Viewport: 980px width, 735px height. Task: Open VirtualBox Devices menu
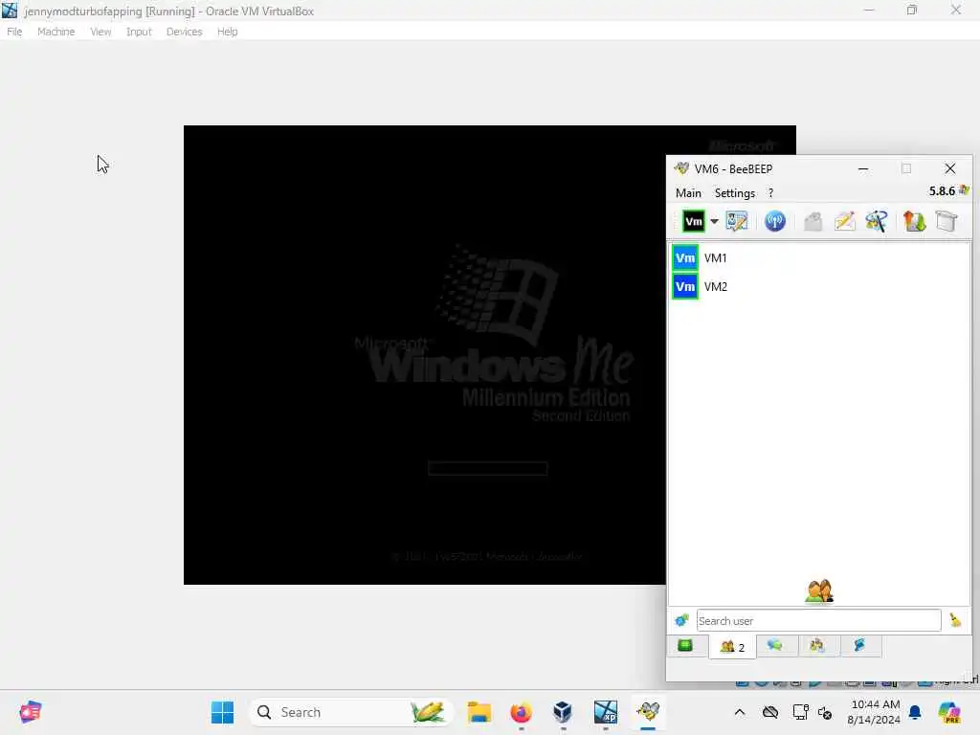184,32
